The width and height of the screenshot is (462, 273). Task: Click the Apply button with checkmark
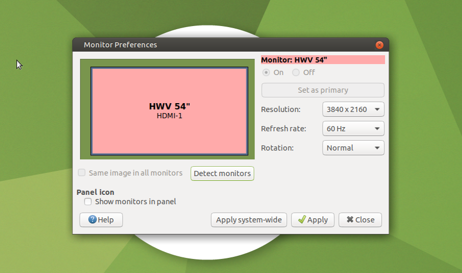coord(313,220)
